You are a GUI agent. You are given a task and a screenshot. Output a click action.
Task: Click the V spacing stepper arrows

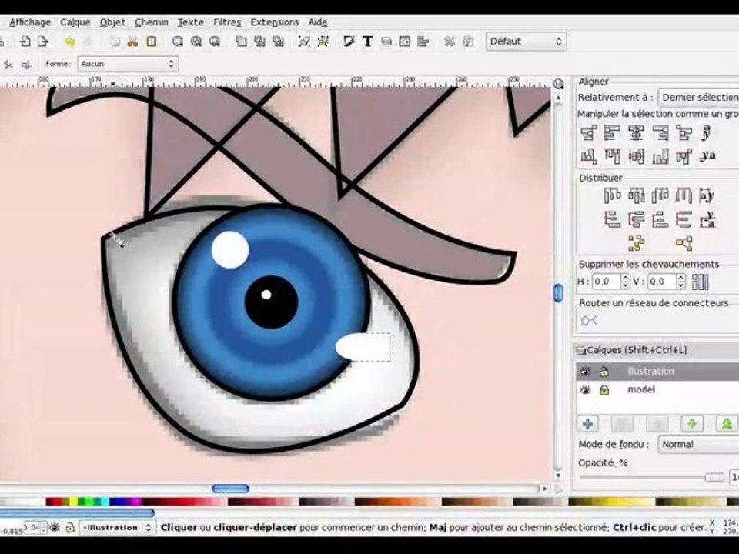[681, 282]
